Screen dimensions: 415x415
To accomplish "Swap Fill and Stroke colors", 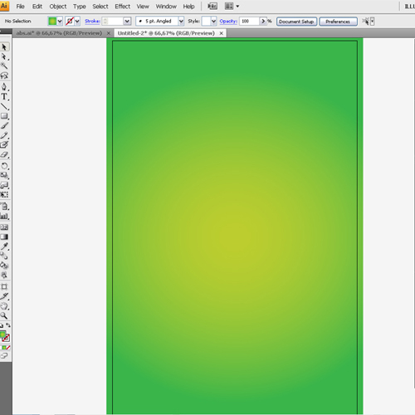I will coord(8,325).
